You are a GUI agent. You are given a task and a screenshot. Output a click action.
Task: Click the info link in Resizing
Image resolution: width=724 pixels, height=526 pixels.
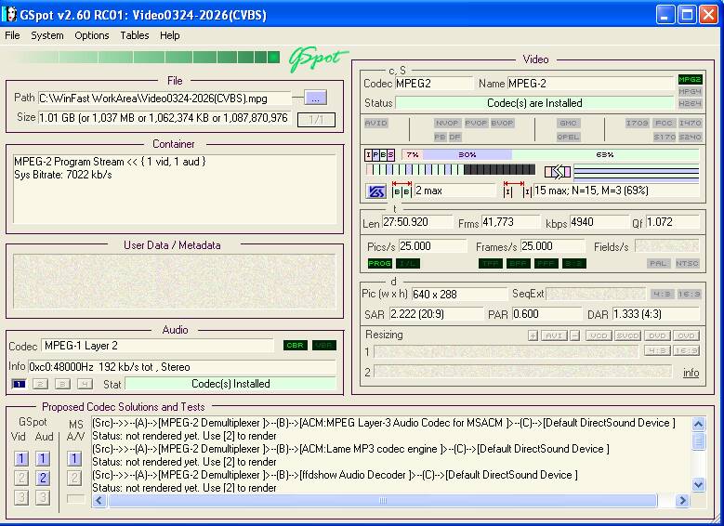691,373
